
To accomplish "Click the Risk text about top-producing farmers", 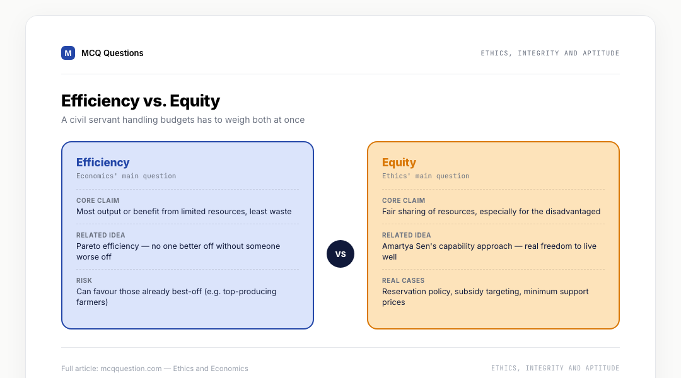I will [x=177, y=297].
